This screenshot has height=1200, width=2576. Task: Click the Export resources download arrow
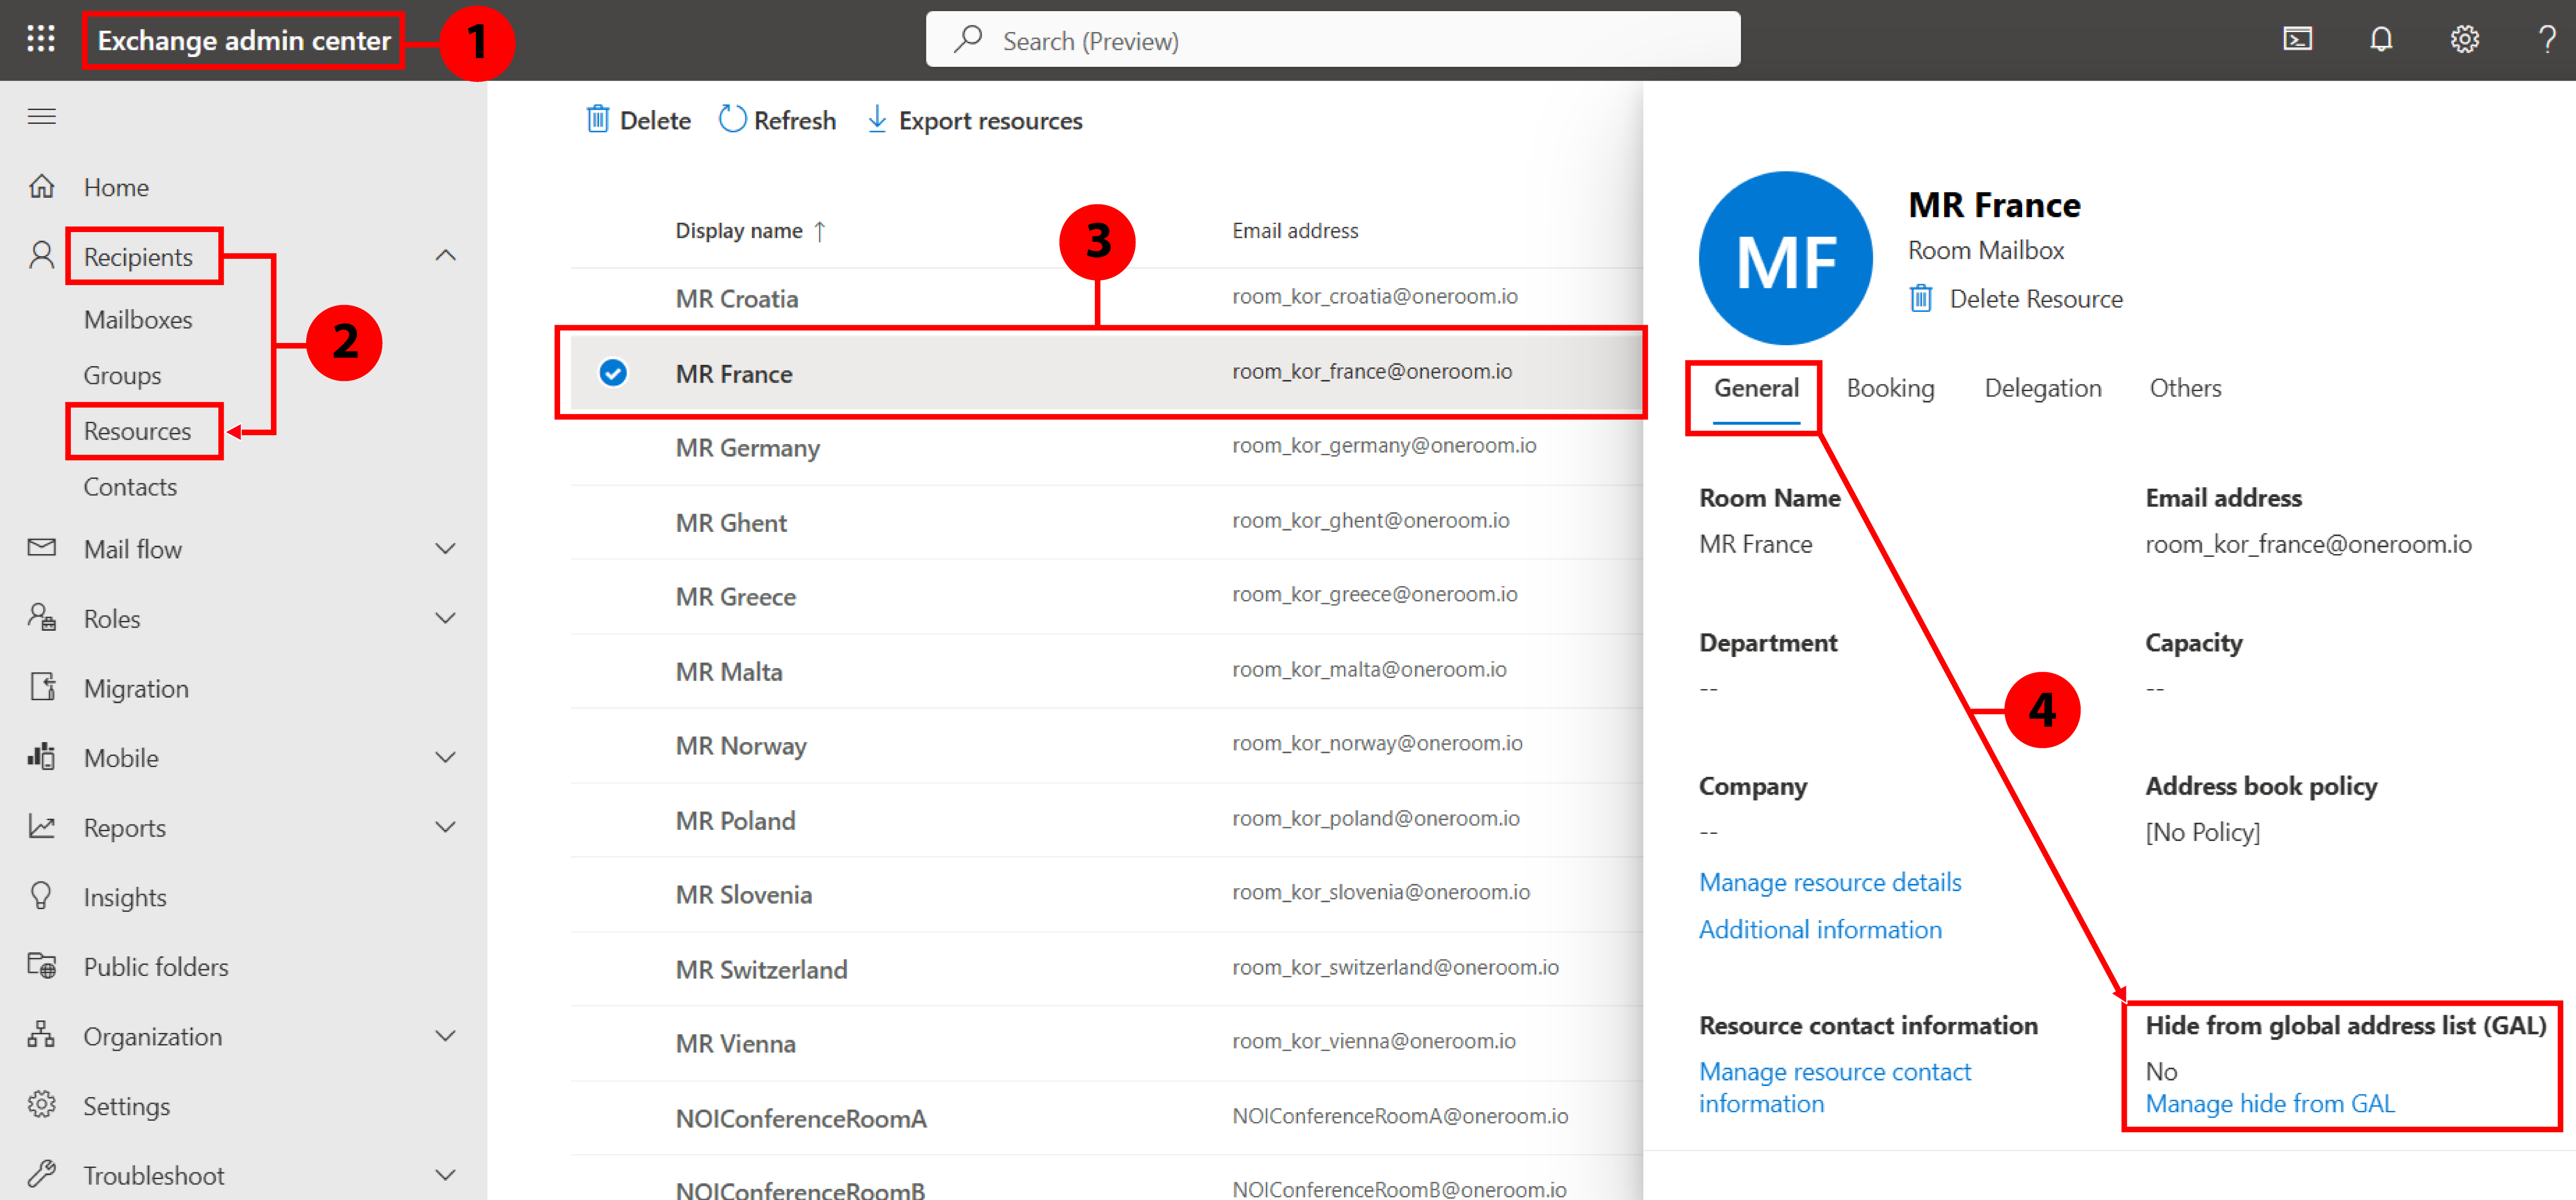click(x=876, y=119)
